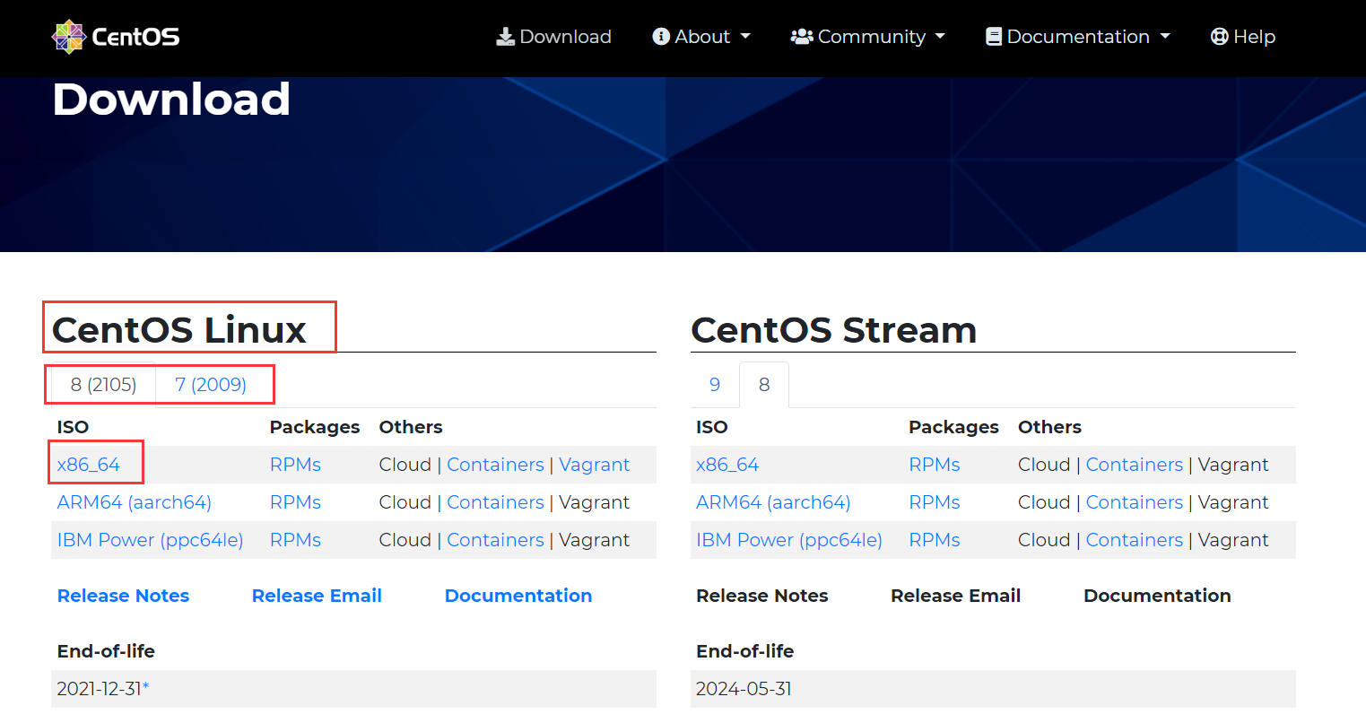Open RPMs link in CentOS Linux ARM64 row
Screen dimensions: 1366x723
pyautogui.click(x=295, y=502)
